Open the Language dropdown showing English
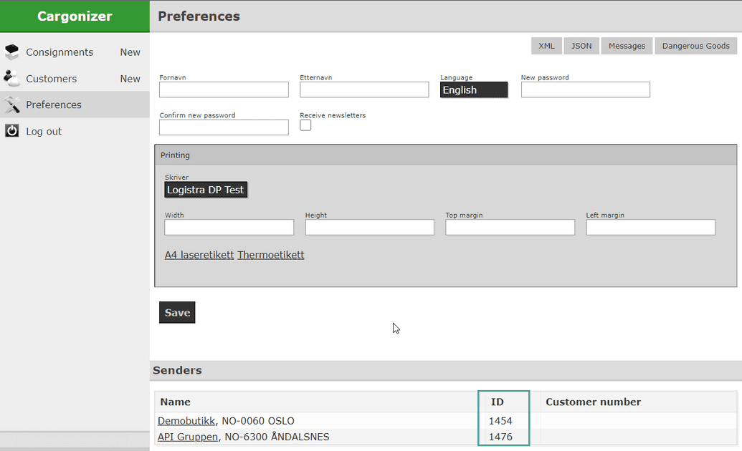Image resolution: width=742 pixels, height=451 pixels. pyautogui.click(x=474, y=90)
